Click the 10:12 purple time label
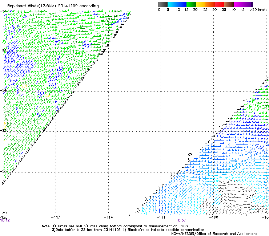The image size is (269, 236). click(5, 220)
